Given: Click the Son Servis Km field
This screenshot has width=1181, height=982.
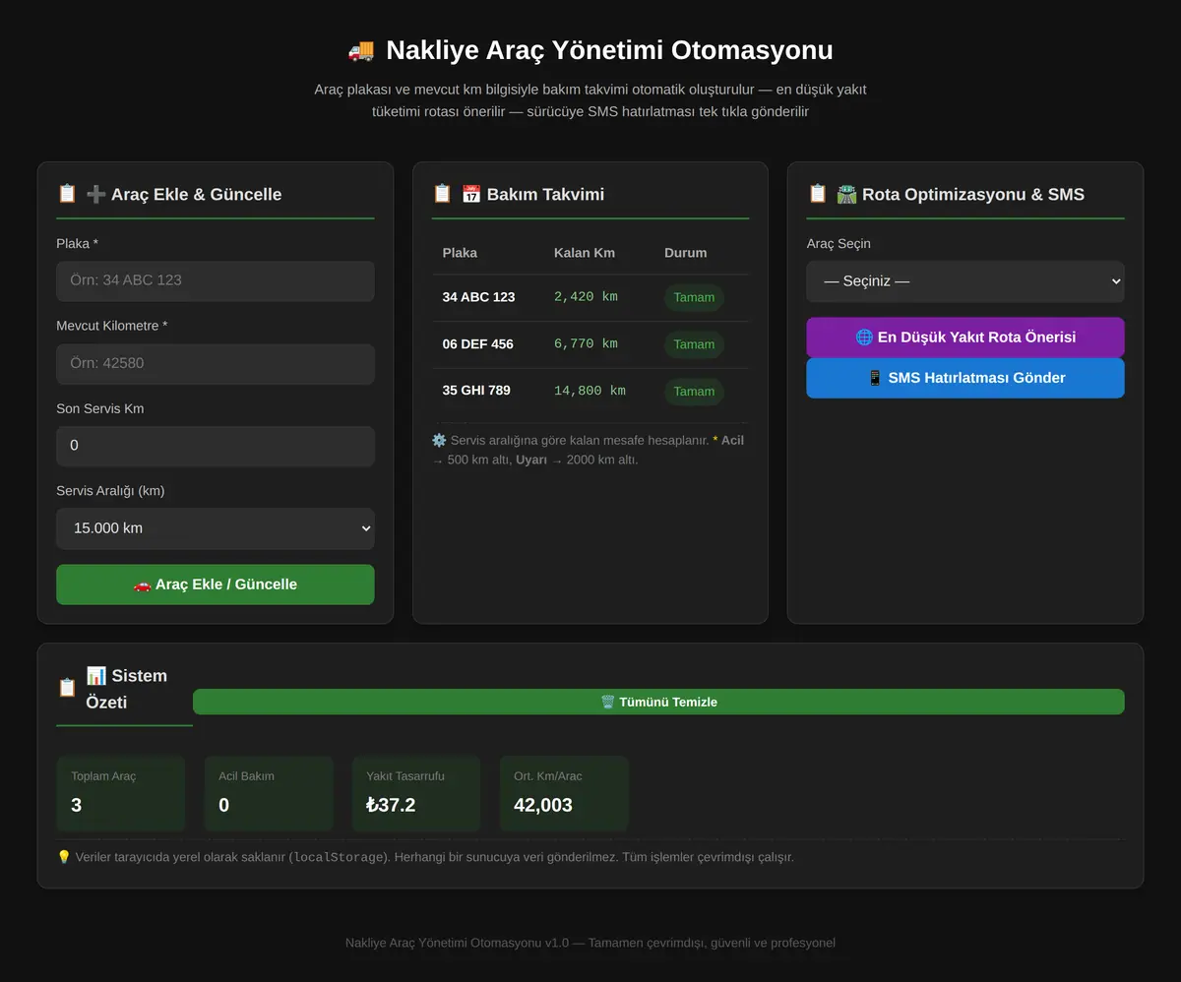Looking at the screenshot, I should (216, 446).
